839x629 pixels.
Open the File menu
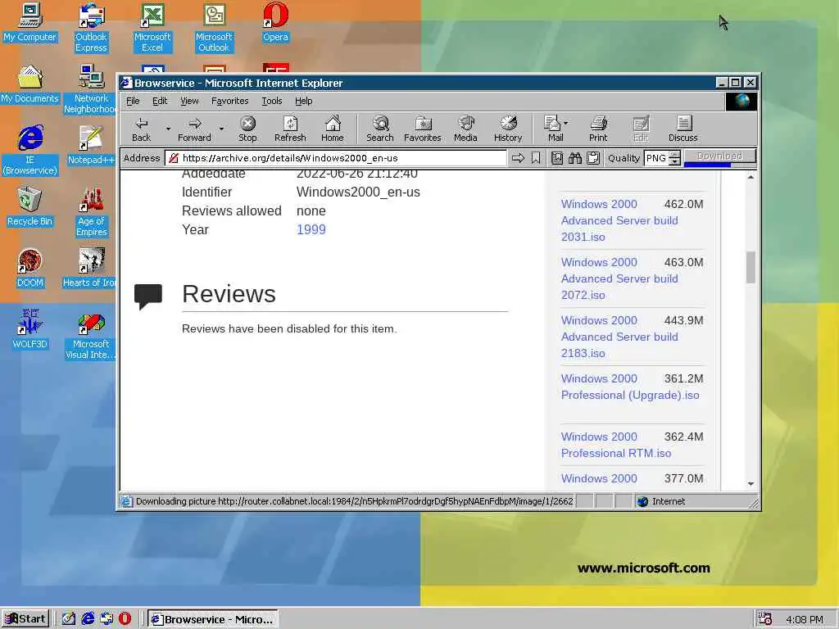click(x=133, y=101)
